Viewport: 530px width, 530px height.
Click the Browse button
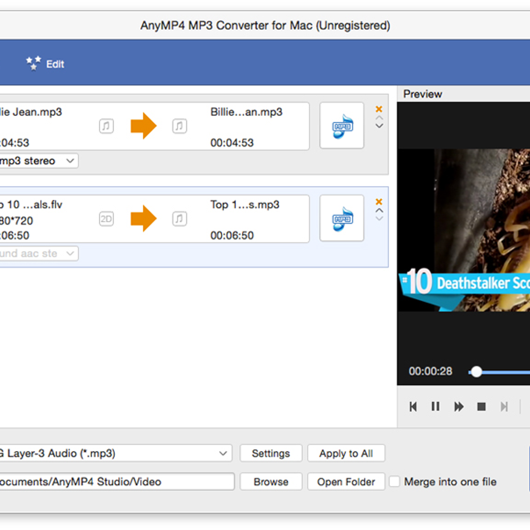(271, 482)
